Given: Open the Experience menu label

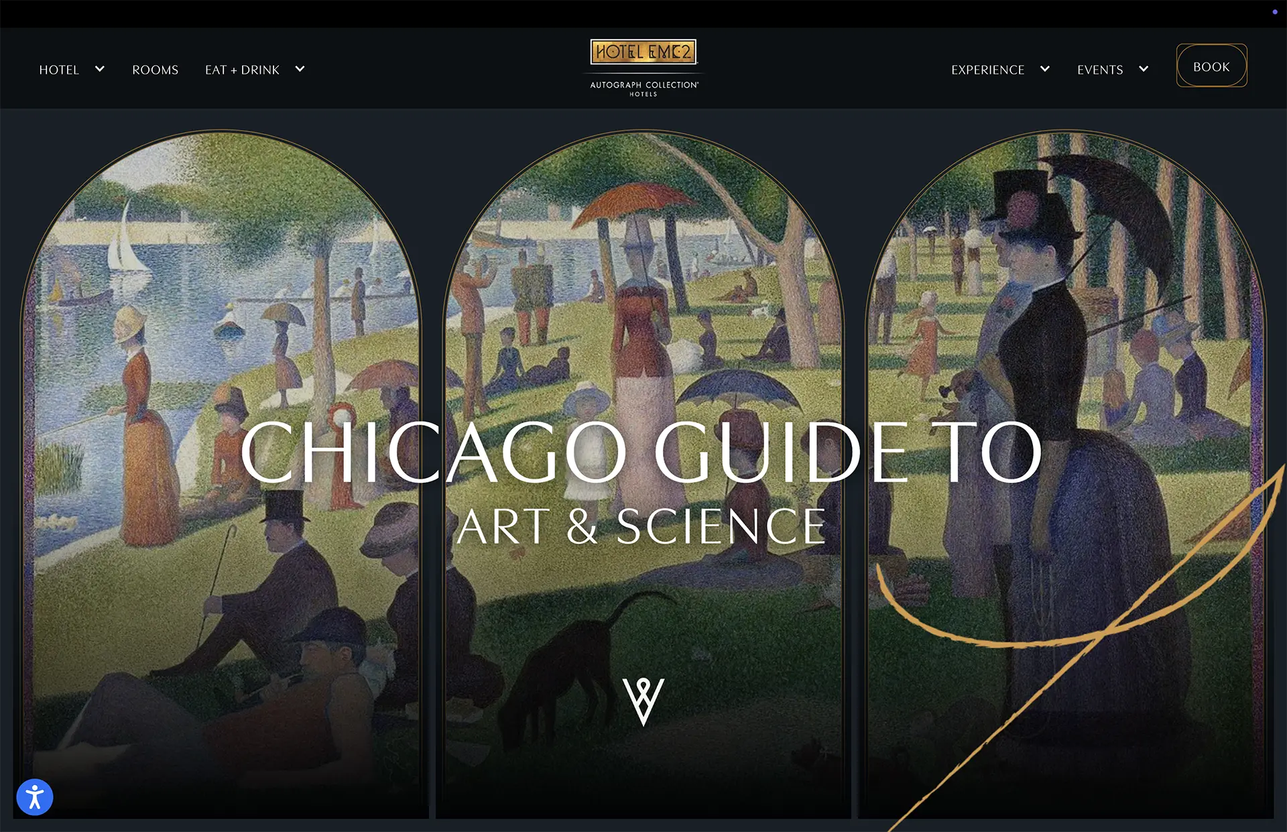Looking at the screenshot, I should (x=987, y=70).
